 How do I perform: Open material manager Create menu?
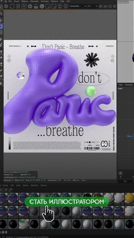[x=5, y=185]
